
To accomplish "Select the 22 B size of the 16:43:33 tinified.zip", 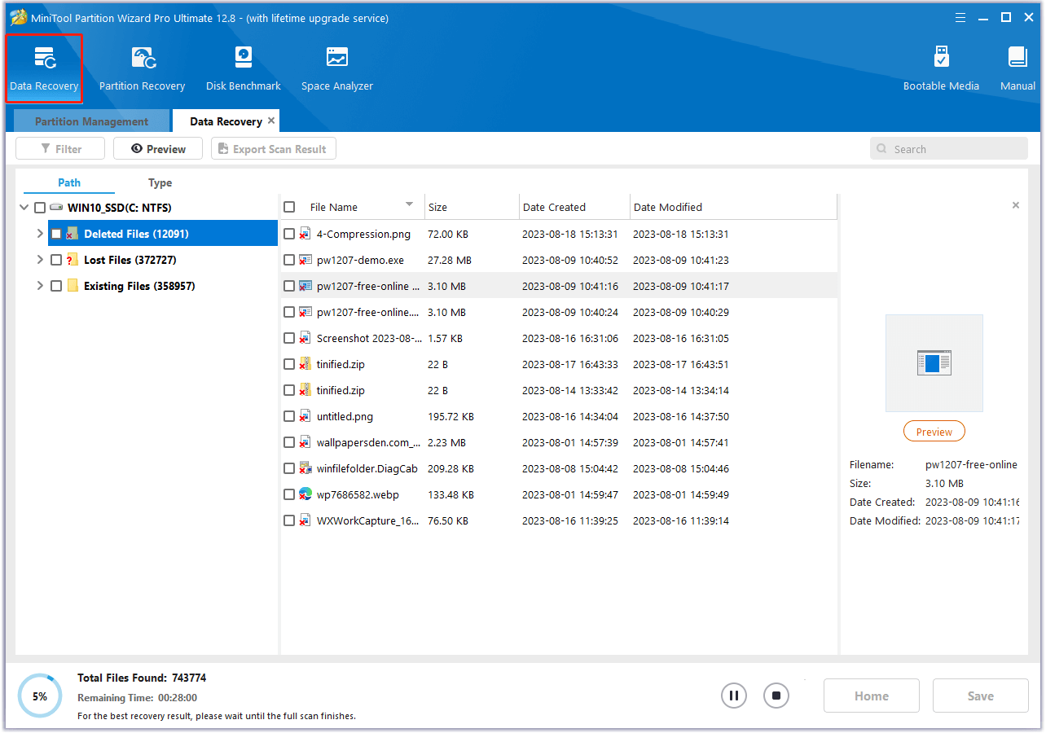I will point(438,364).
